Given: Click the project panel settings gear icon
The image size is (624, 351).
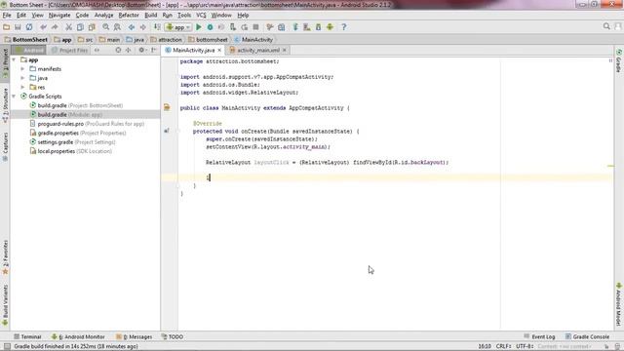Looking at the screenshot, I should pos(141,50).
